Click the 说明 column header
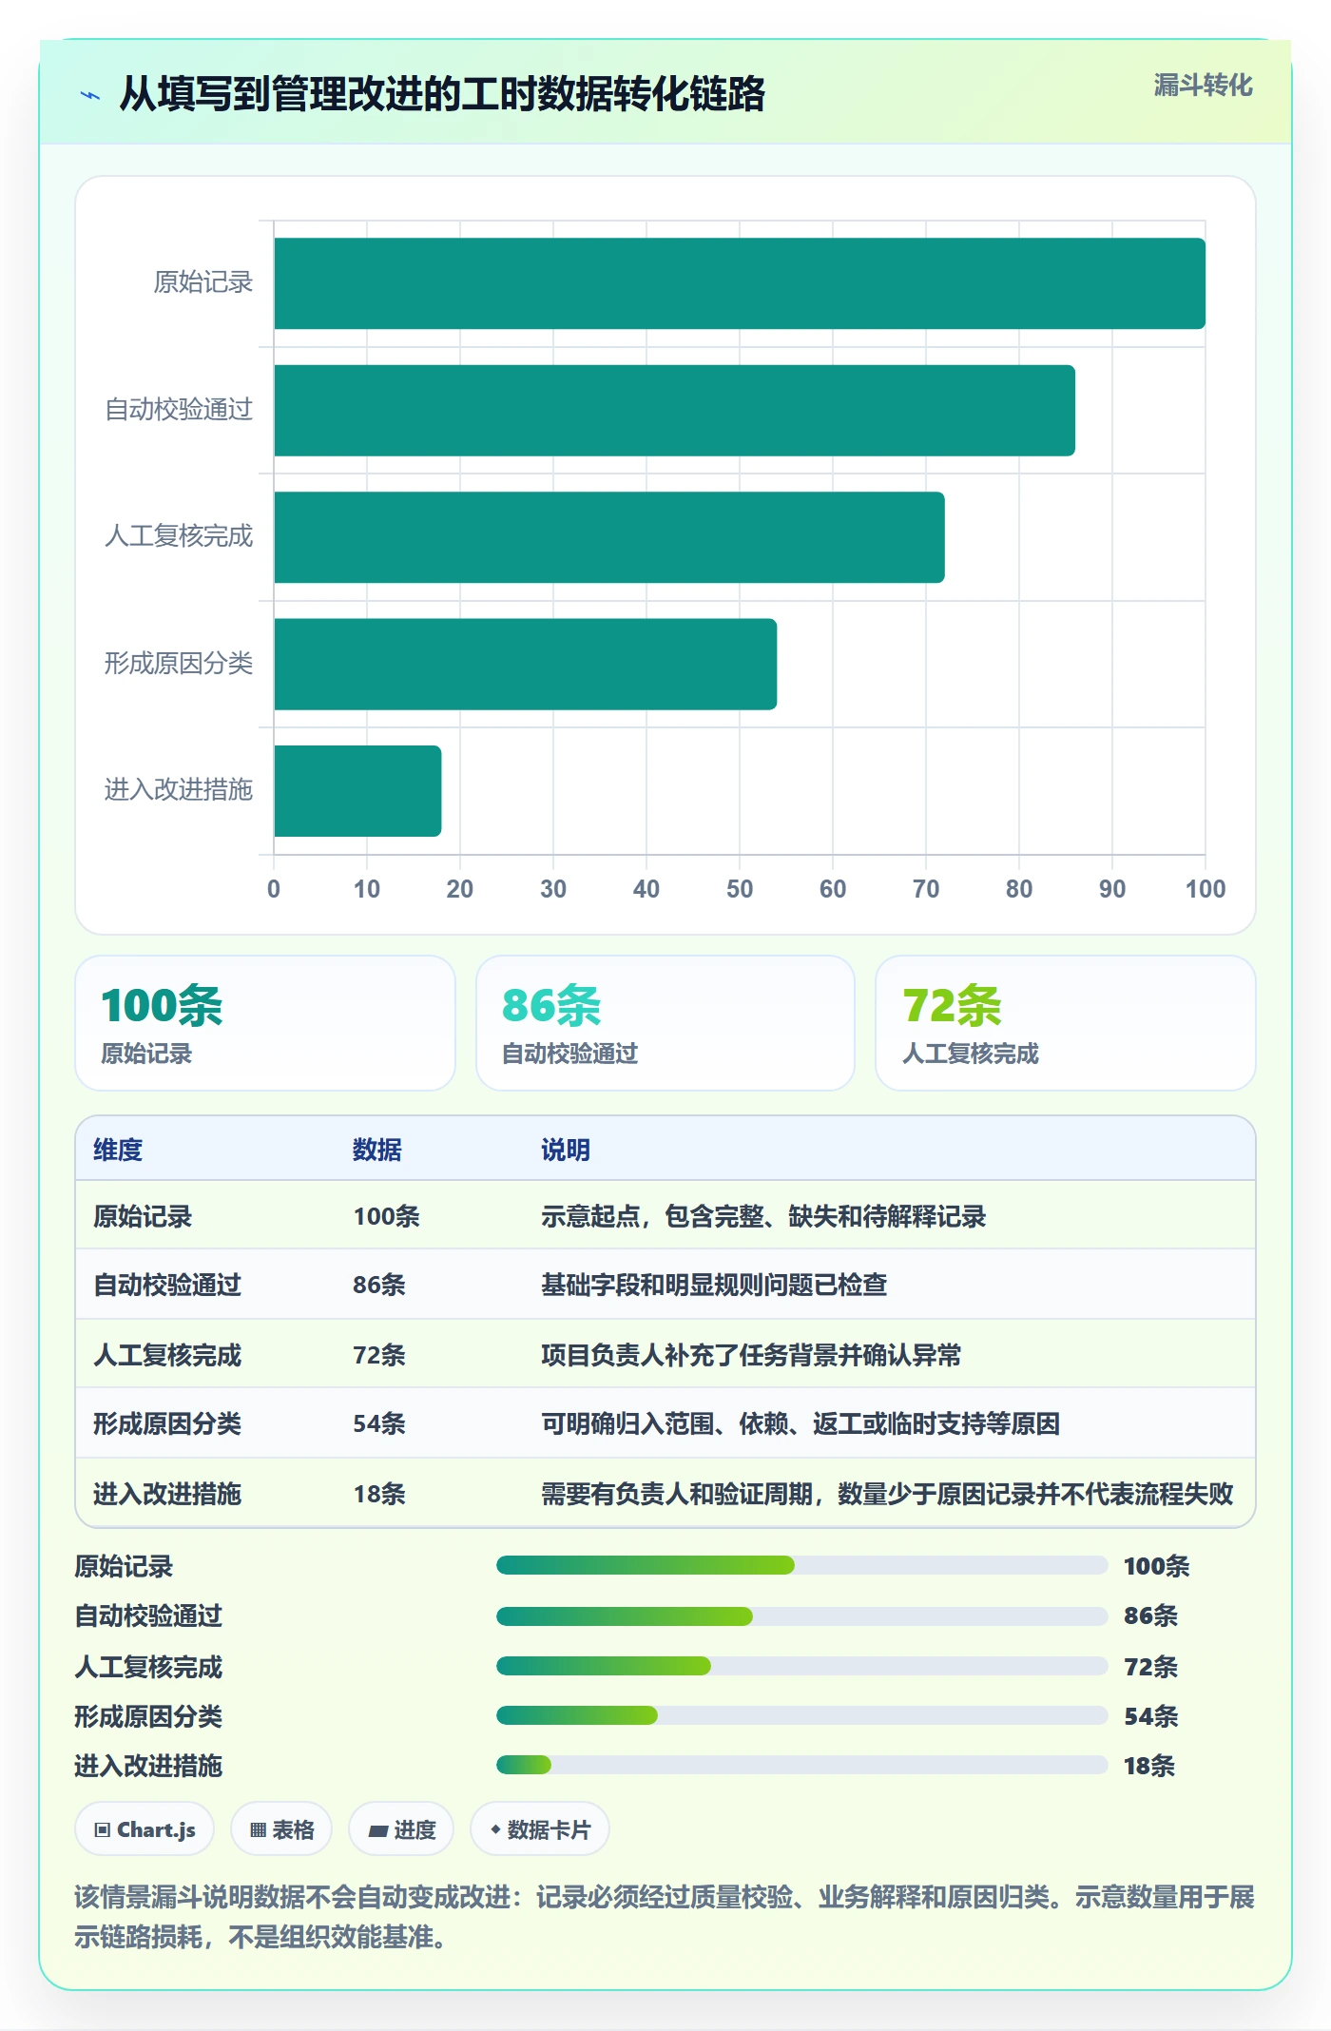Screen dimensions: 1331x2031 pyautogui.click(x=566, y=1150)
